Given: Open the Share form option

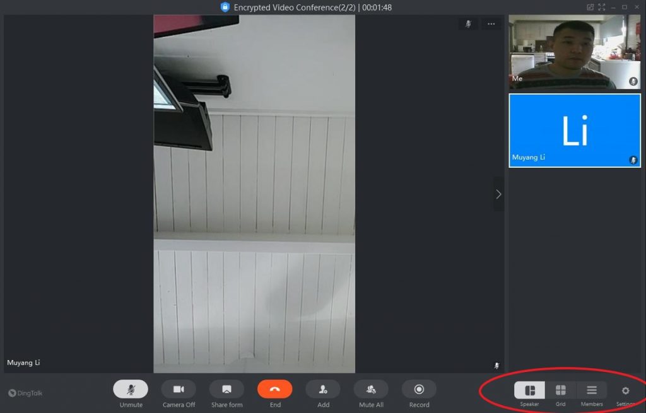Looking at the screenshot, I should [226, 389].
